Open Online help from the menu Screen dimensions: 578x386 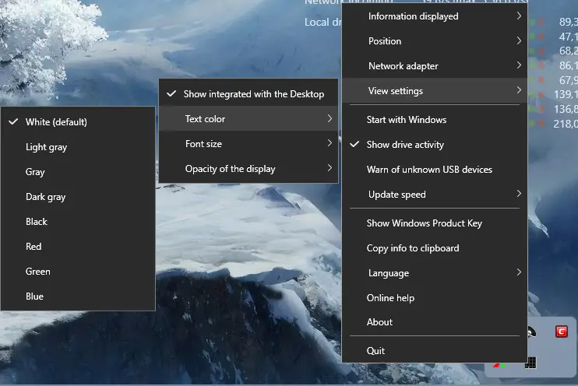tap(434, 297)
